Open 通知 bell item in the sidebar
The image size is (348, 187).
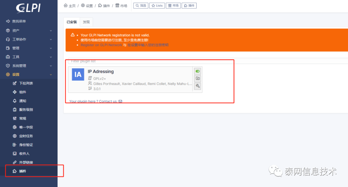(20, 101)
